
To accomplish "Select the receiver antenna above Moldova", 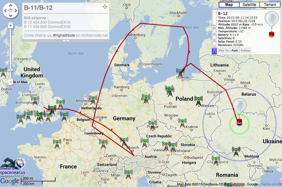I will tap(236, 152).
